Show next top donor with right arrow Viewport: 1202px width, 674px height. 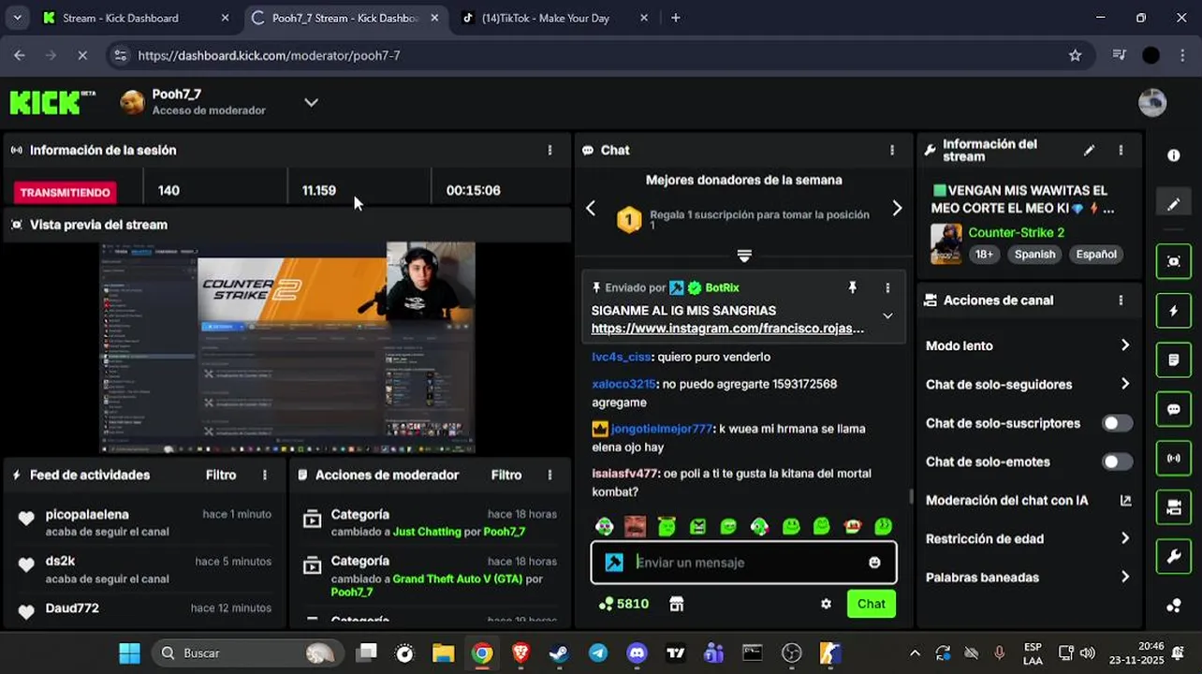click(897, 208)
